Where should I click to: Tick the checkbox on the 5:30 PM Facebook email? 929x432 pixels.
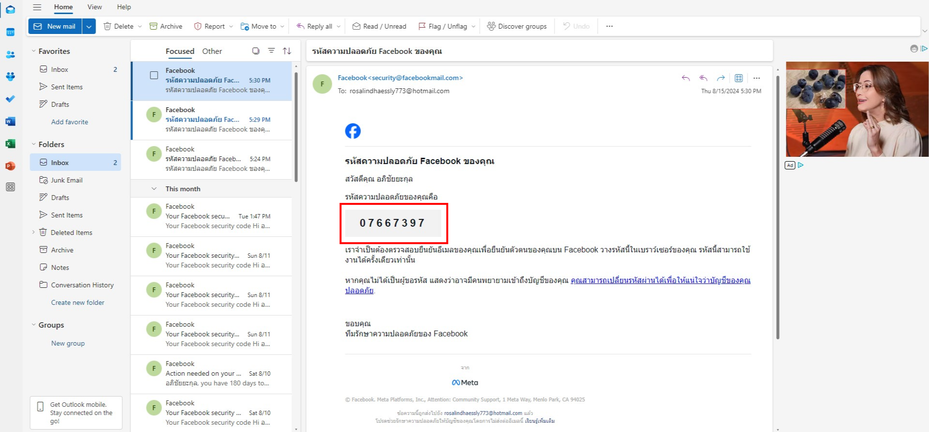point(154,75)
